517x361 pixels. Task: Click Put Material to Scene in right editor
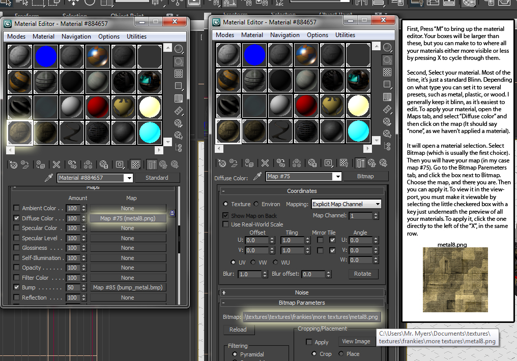(233, 163)
